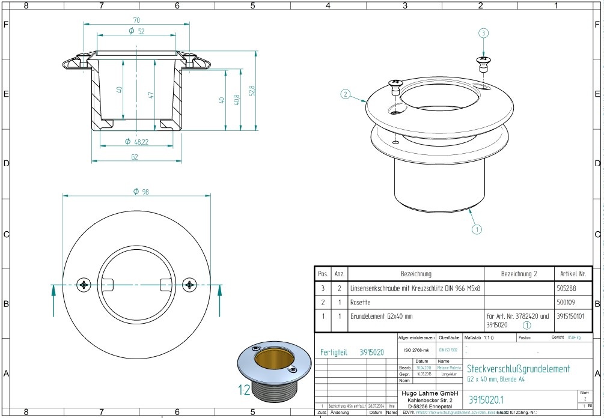Click the 'G2 x 40 mm, Blende A4' subtitle
This screenshot has width=604, height=418.
point(496,380)
